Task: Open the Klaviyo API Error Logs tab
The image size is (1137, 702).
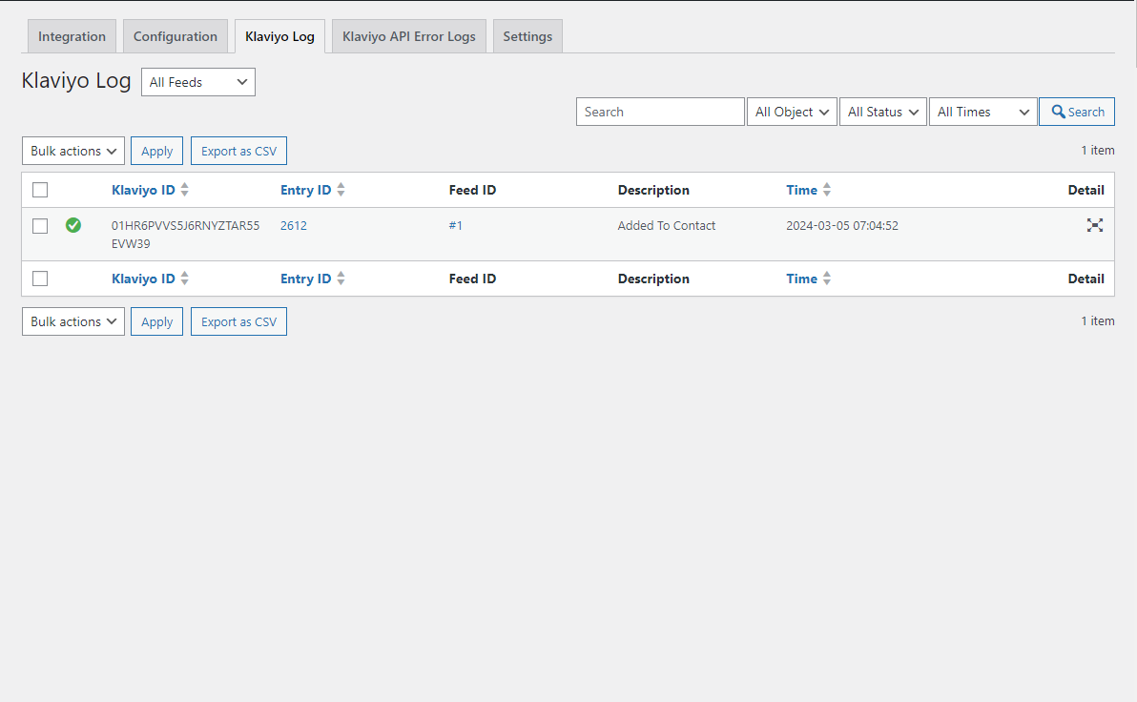Action: pyautogui.click(x=409, y=36)
